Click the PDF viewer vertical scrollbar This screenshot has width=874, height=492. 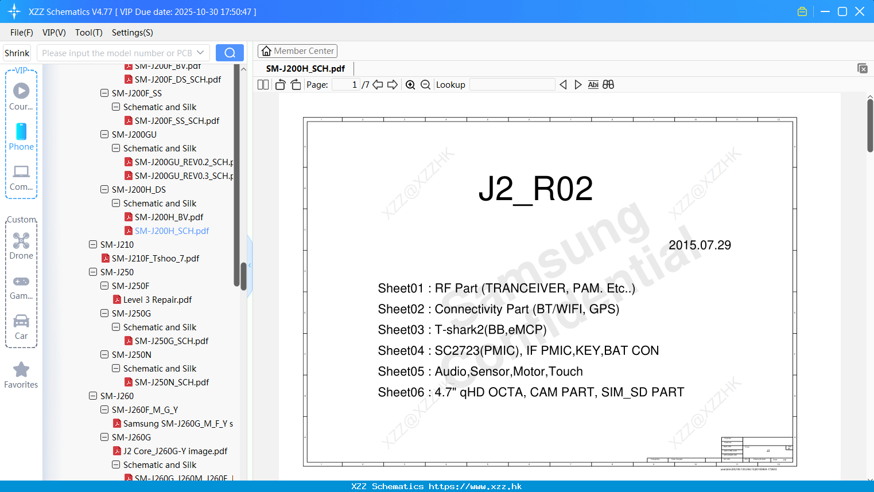(870, 126)
